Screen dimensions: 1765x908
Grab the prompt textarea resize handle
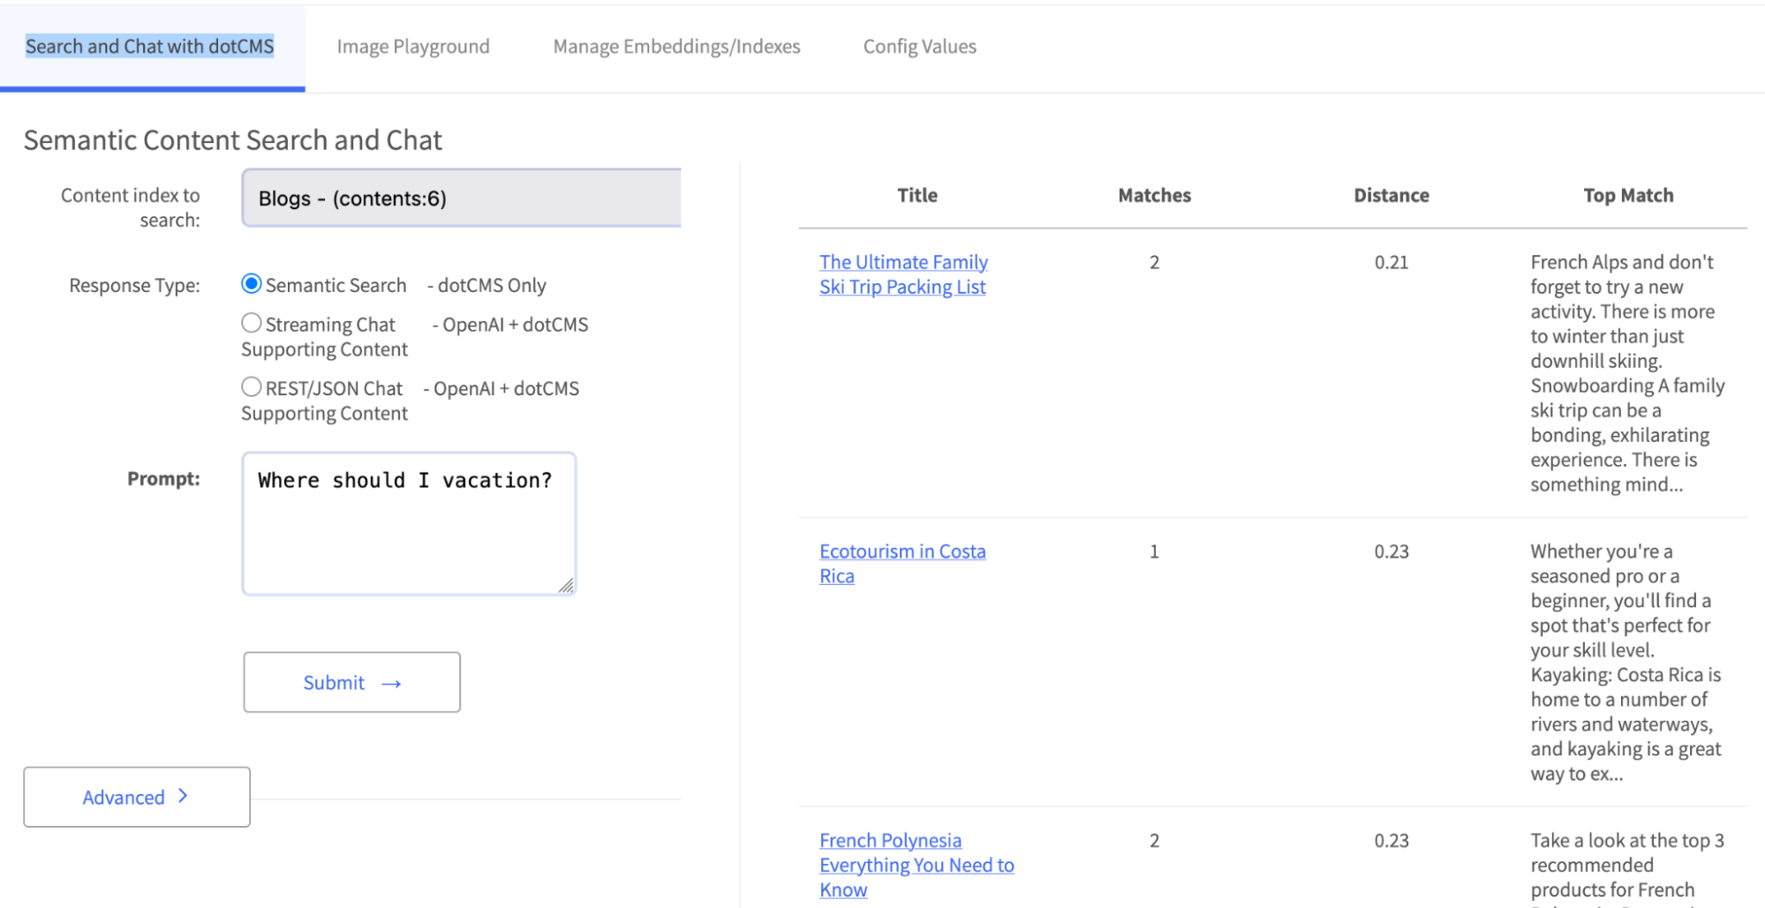(566, 586)
